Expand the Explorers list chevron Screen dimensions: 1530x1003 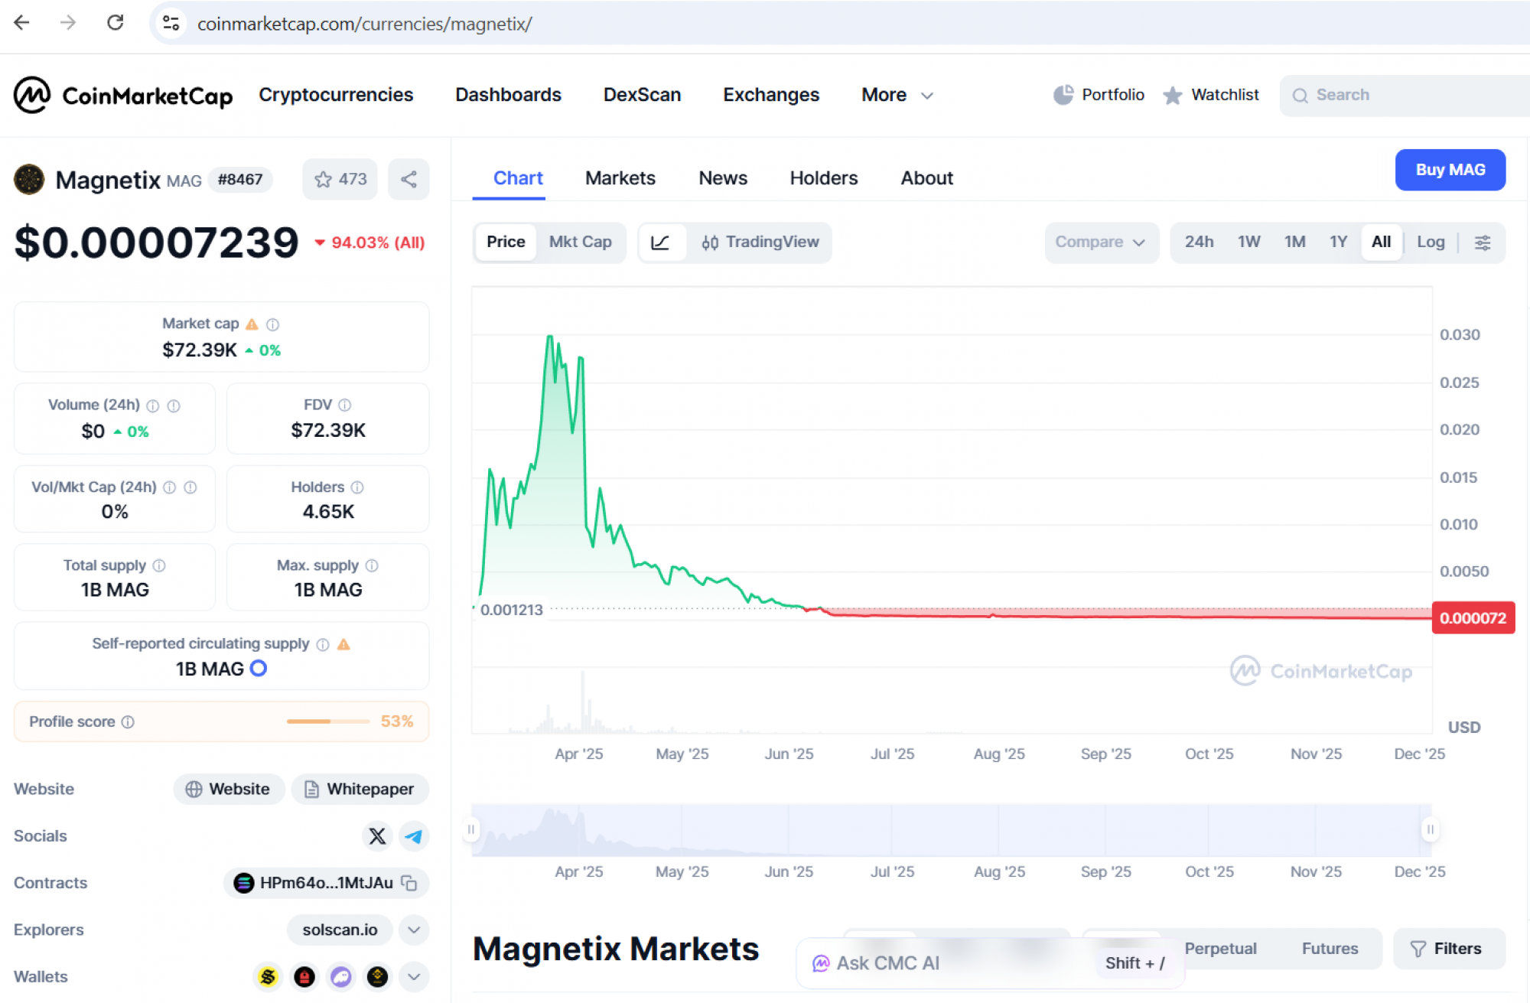(414, 930)
